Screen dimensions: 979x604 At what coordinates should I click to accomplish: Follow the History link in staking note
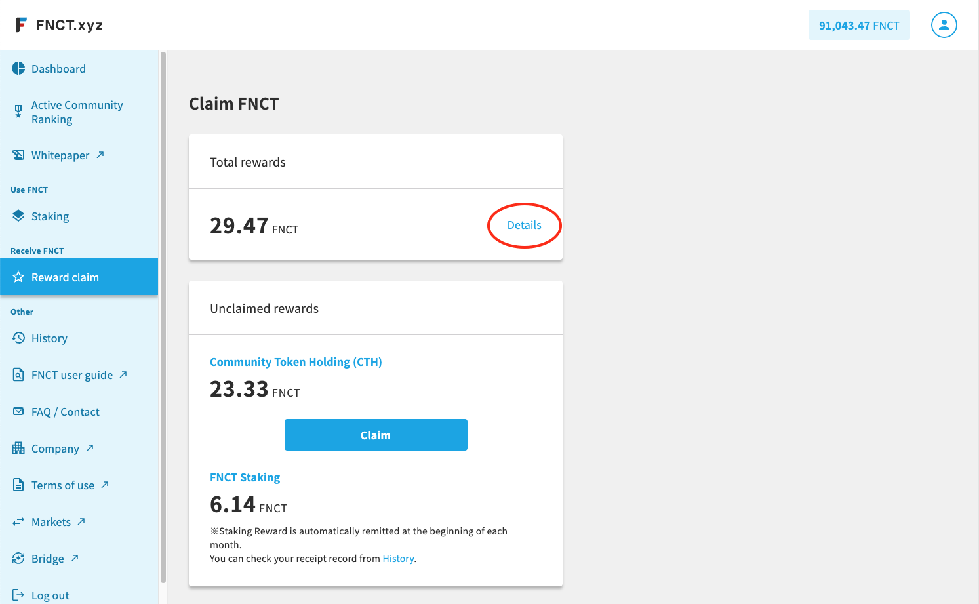(x=398, y=559)
